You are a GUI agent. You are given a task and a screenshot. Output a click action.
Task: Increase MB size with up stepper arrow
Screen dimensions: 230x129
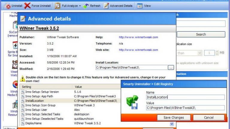(217, 52)
